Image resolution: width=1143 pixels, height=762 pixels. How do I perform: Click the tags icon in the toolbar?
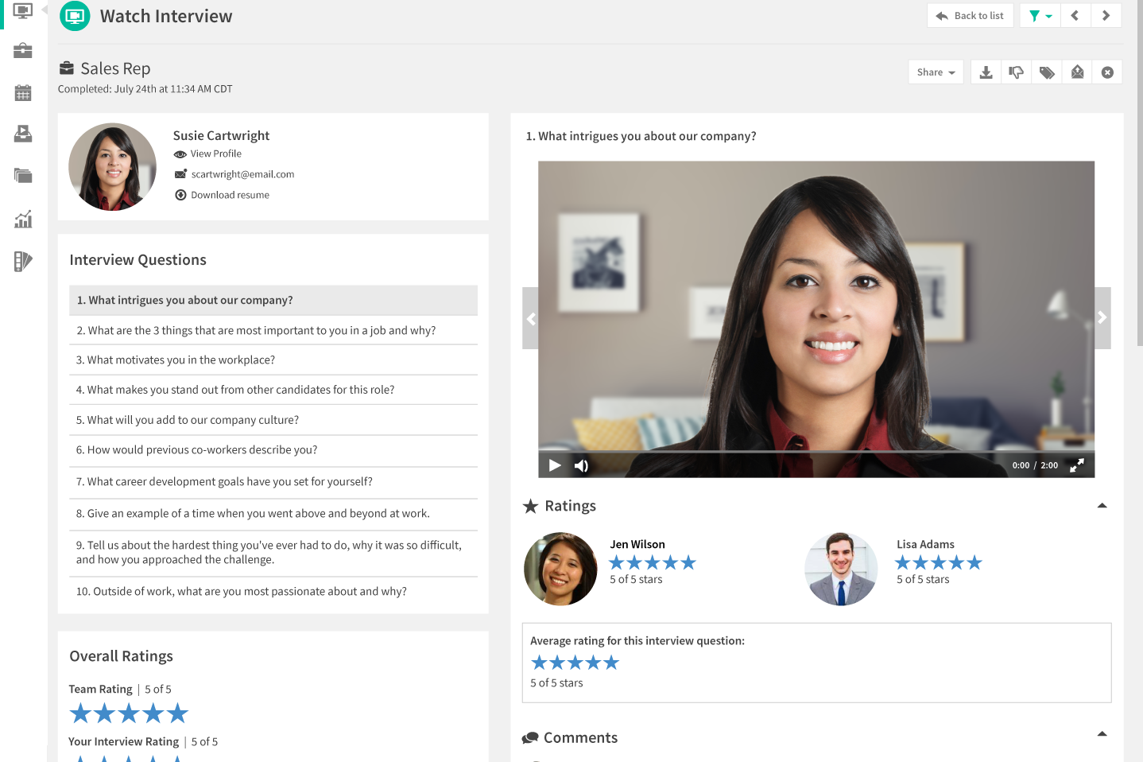1047,72
